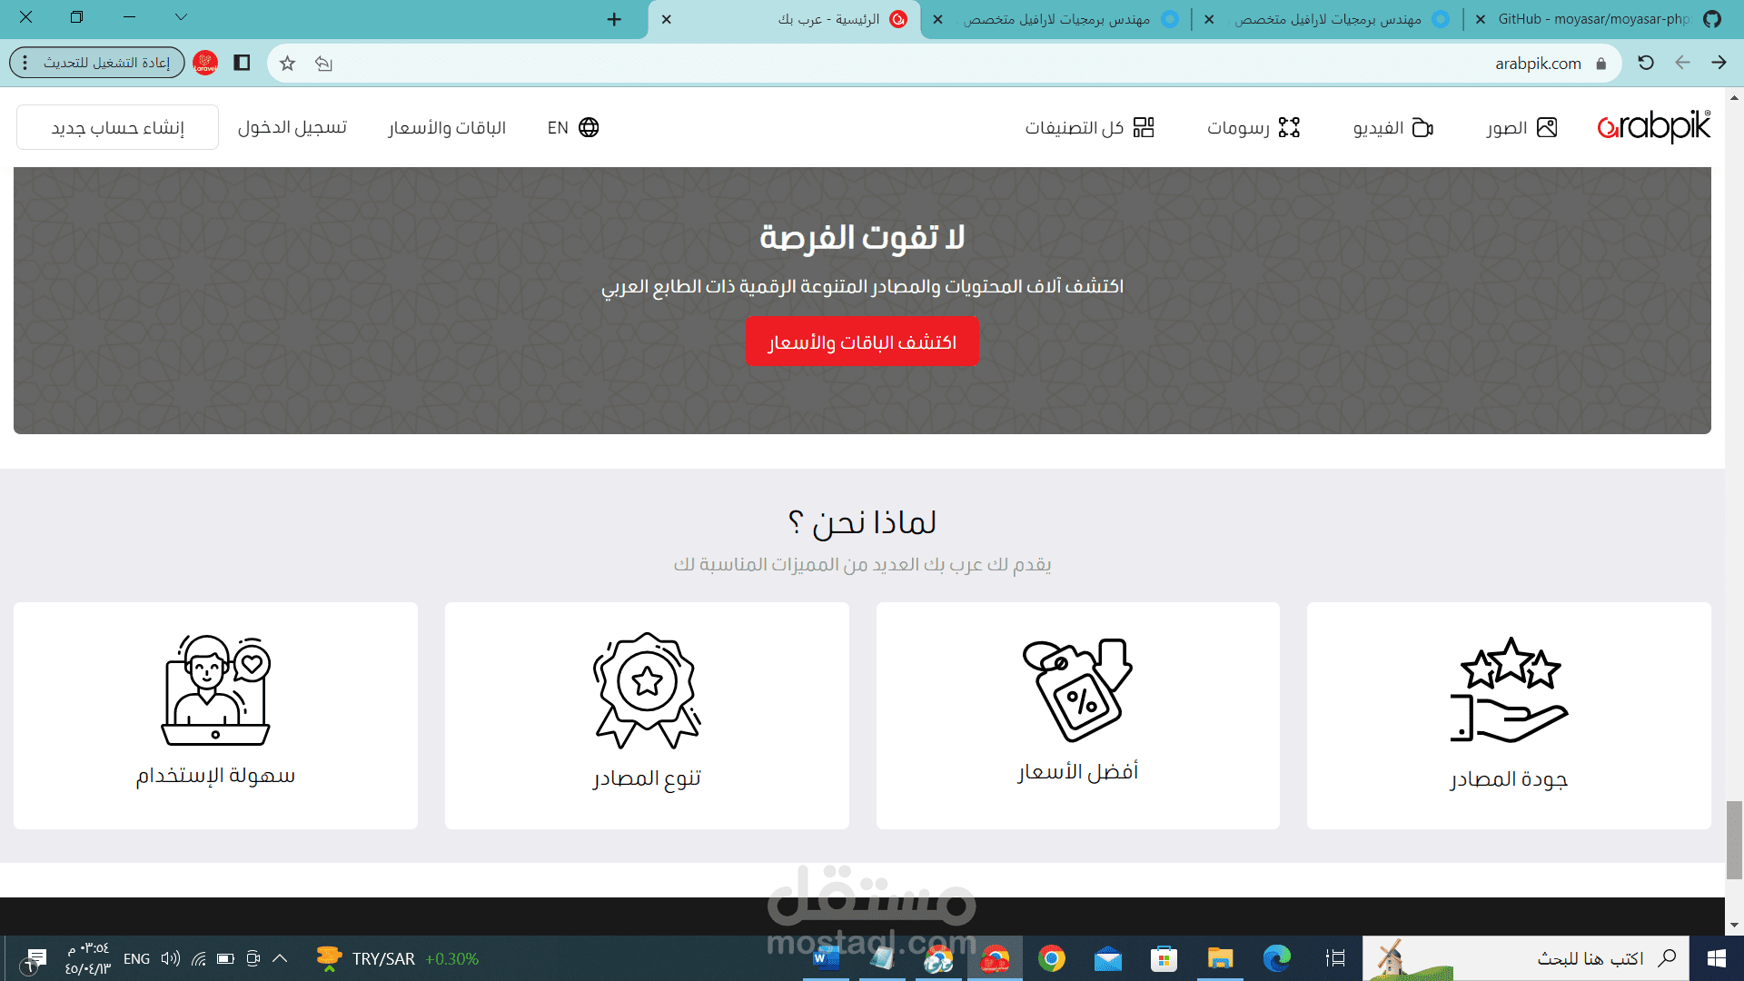The width and height of the screenshot is (1744, 981).
Task: Click the جودة المصادر stars hand icon
Action: click(1509, 690)
